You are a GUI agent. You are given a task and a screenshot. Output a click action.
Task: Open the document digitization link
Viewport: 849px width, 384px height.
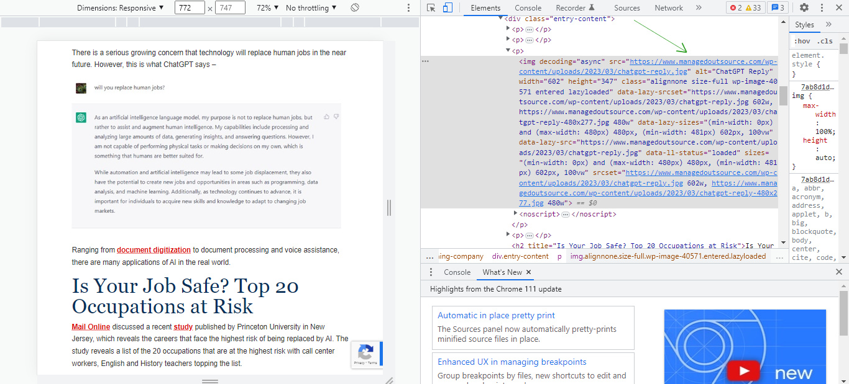click(154, 250)
